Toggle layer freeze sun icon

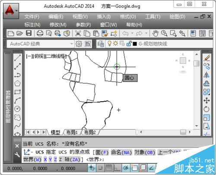tap(115, 44)
